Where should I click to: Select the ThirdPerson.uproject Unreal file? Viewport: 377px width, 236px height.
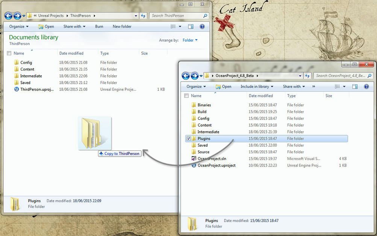pyautogui.click(x=37, y=89)
